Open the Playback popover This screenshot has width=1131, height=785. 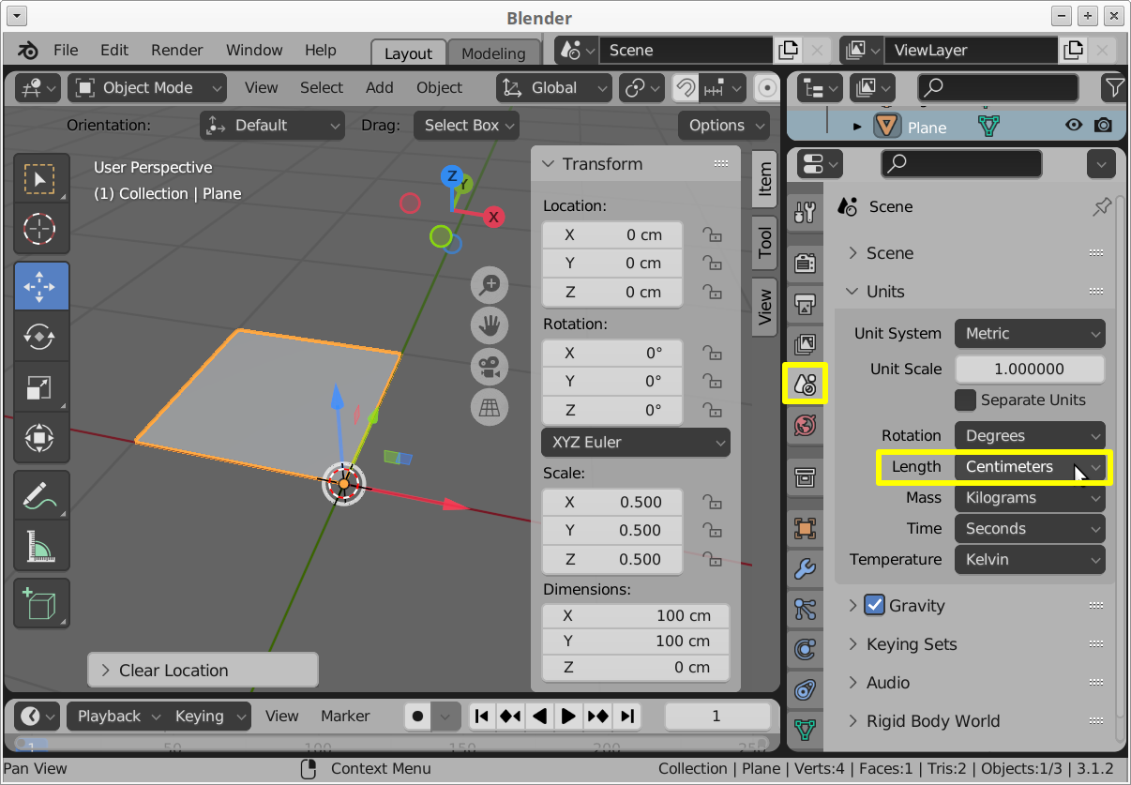(117, 716)
